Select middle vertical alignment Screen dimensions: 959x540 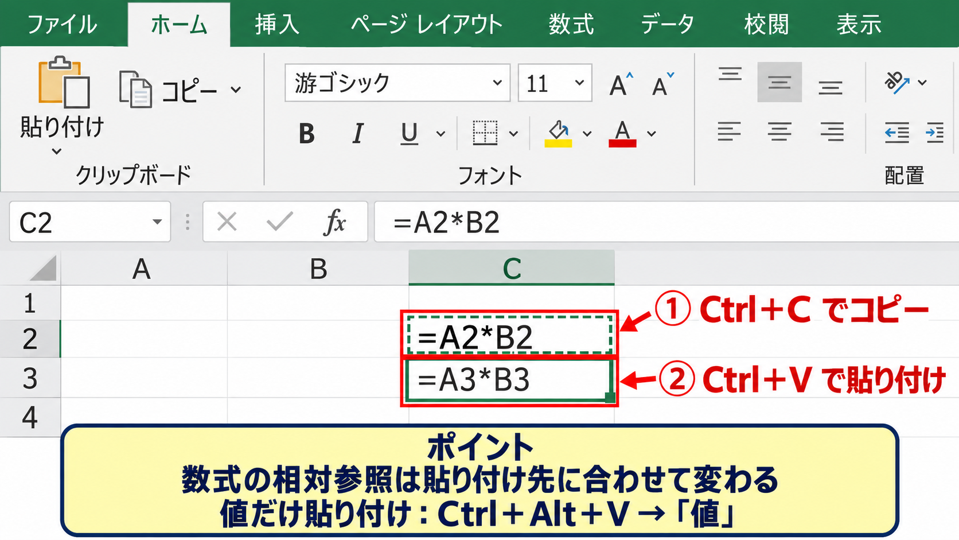[779, 82]
